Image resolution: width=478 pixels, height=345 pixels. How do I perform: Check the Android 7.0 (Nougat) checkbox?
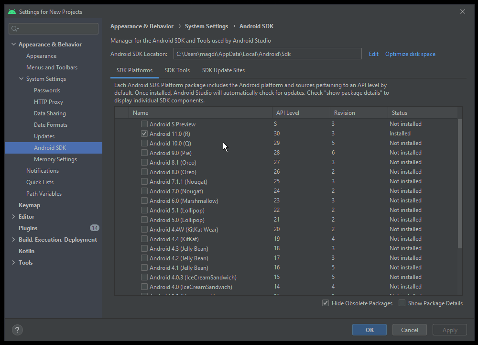coord(144,191)
